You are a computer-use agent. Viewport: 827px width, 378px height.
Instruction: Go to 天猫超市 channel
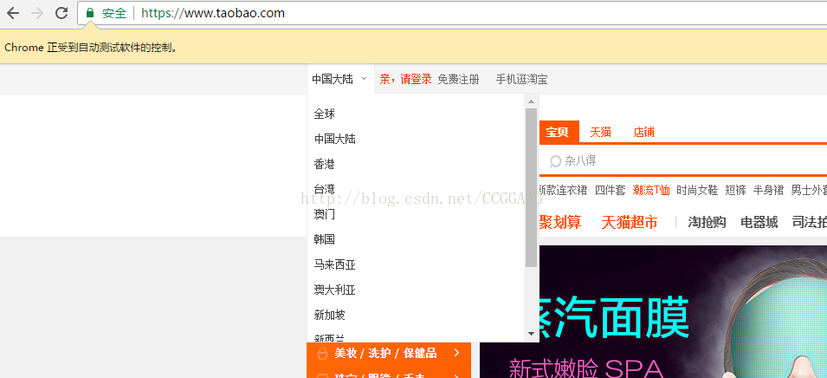pyautogui.click(x=630, y=222)
